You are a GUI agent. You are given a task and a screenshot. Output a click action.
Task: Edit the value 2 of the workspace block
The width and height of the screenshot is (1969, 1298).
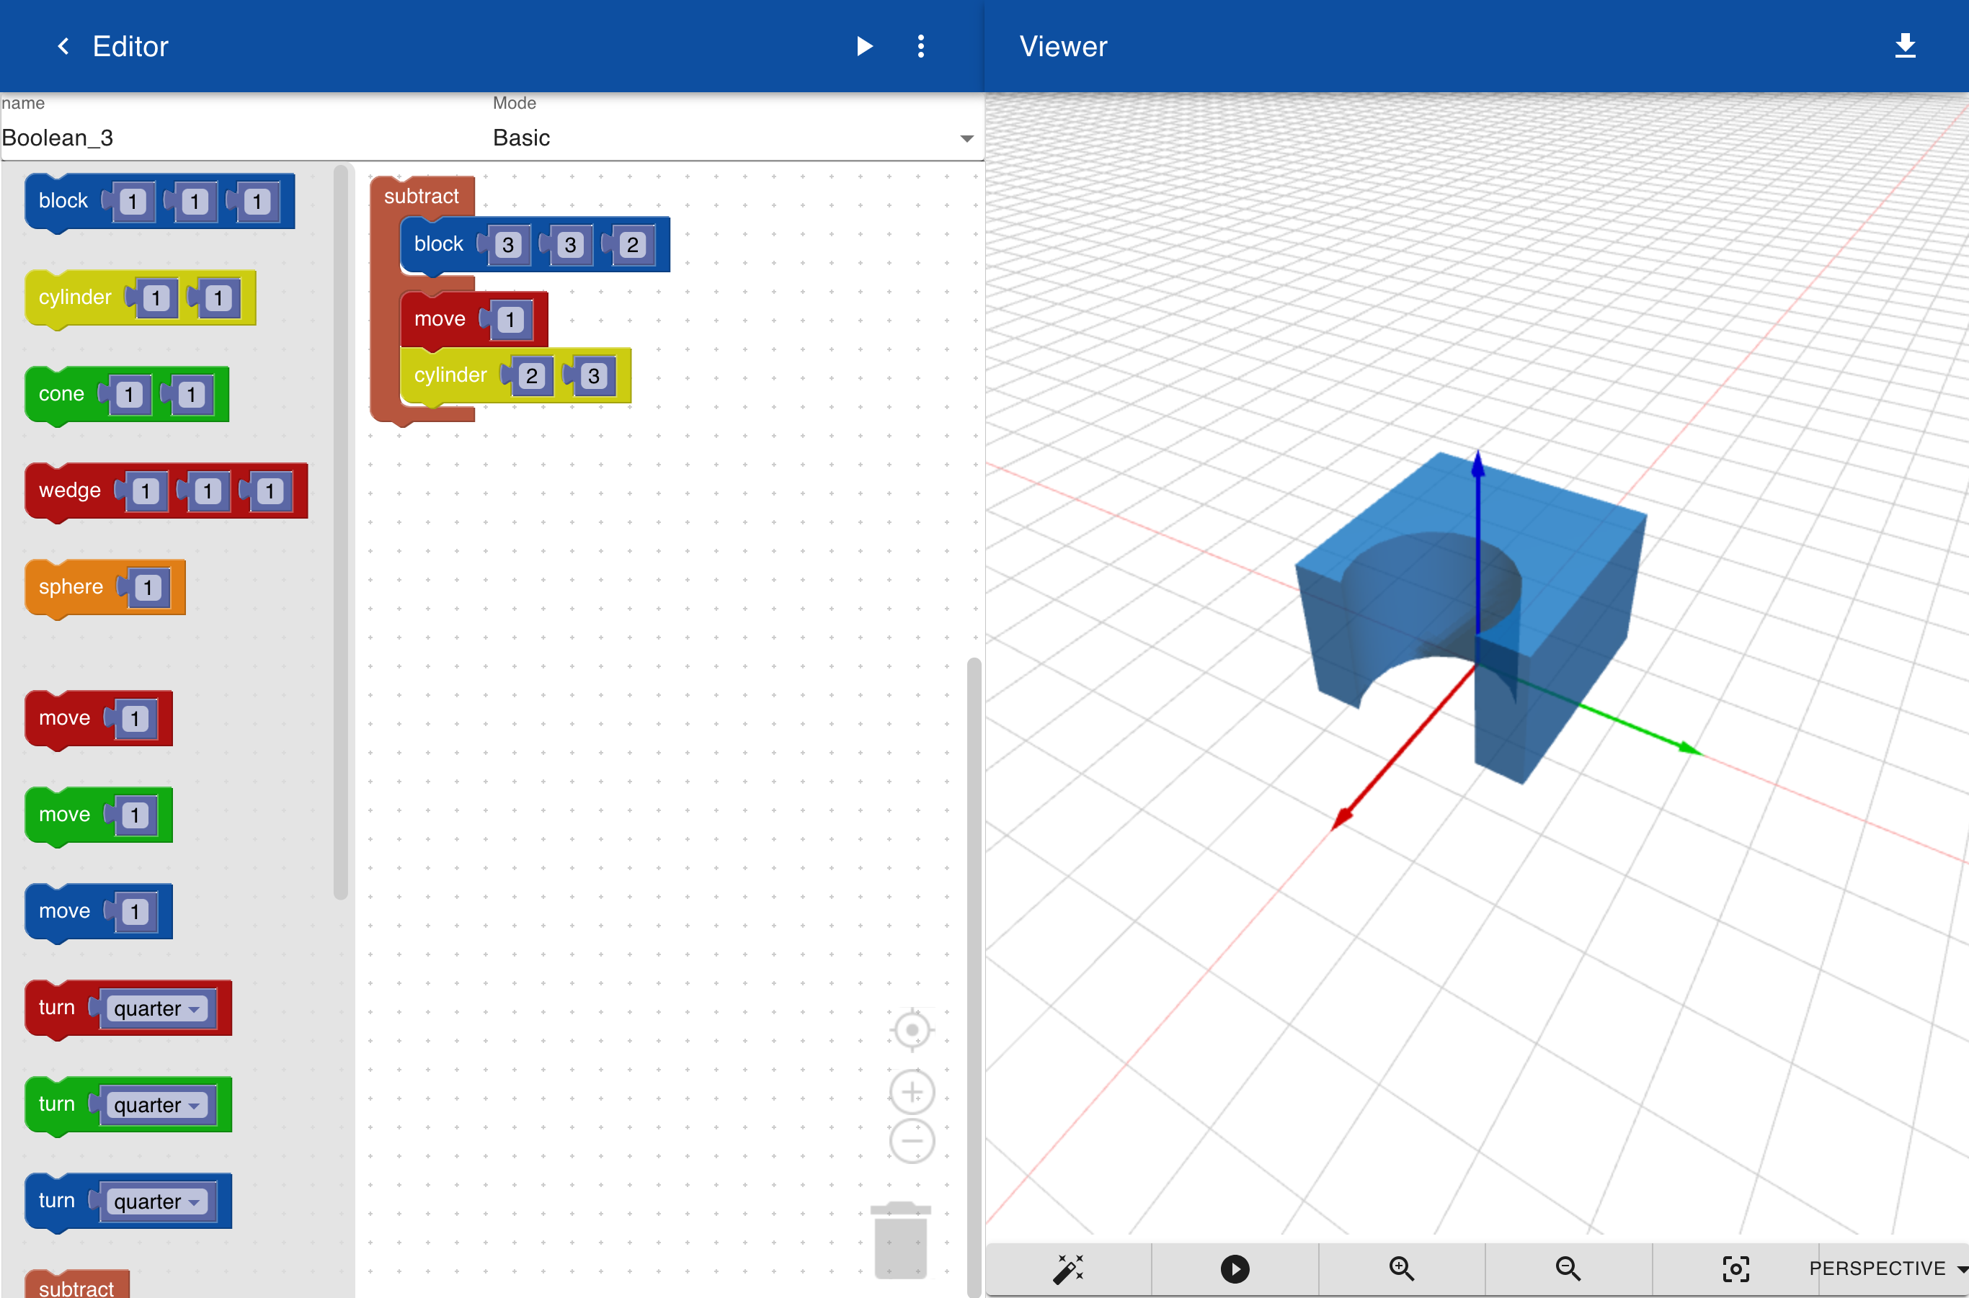[632, 245]
